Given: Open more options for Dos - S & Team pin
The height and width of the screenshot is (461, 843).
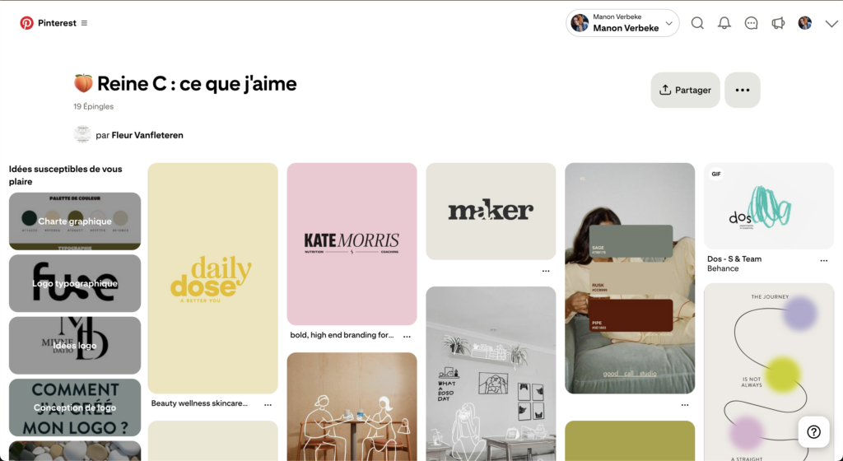Looking at the screenshot, I should (x=823, y=261).
